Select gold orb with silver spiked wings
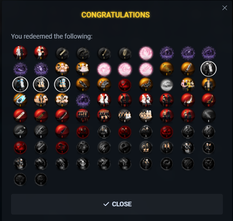The height and width of the screenshot is (221, 233). (x=104, y=85)
